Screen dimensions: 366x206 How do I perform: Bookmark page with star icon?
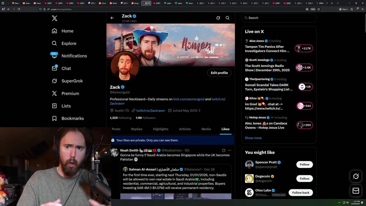click(x=319, y=9)
